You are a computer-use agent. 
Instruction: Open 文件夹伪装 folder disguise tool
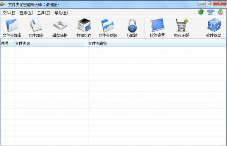pyautogui.click(x=108, y=28)
